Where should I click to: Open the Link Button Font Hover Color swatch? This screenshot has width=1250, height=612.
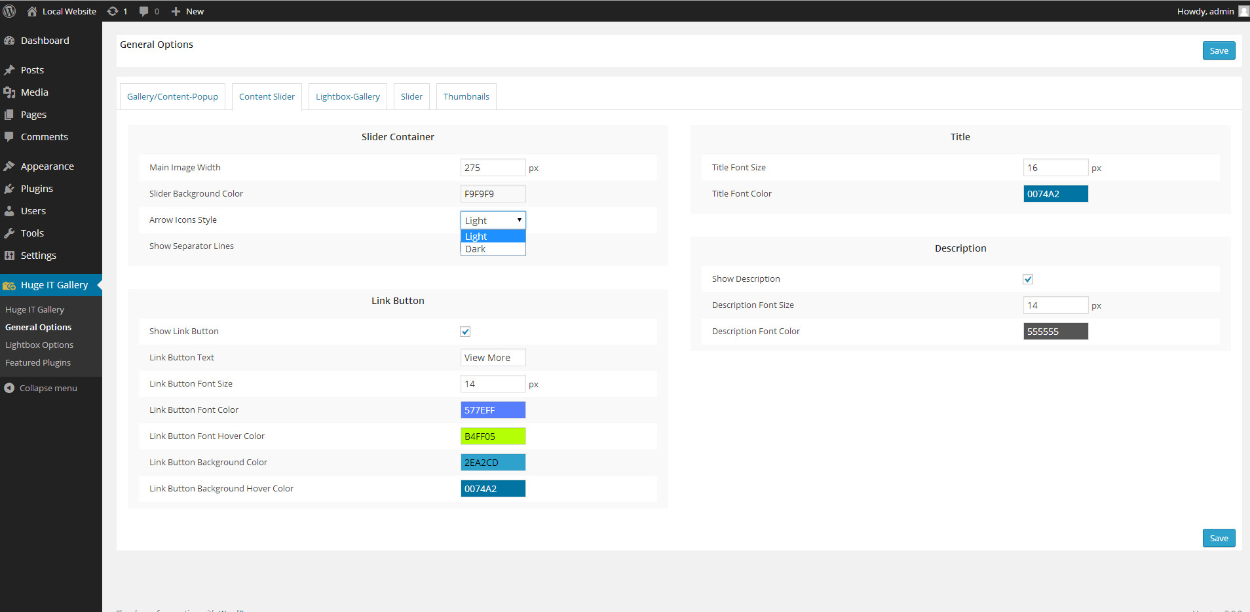point(493,436)
